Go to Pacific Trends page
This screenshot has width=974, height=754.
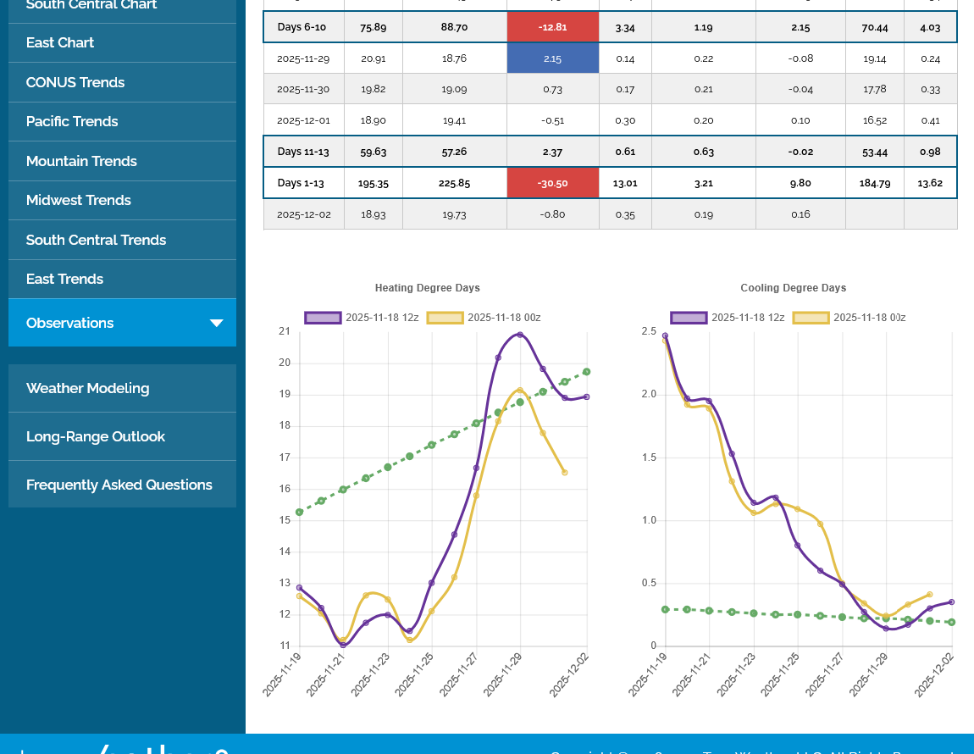tap(72, 121)
